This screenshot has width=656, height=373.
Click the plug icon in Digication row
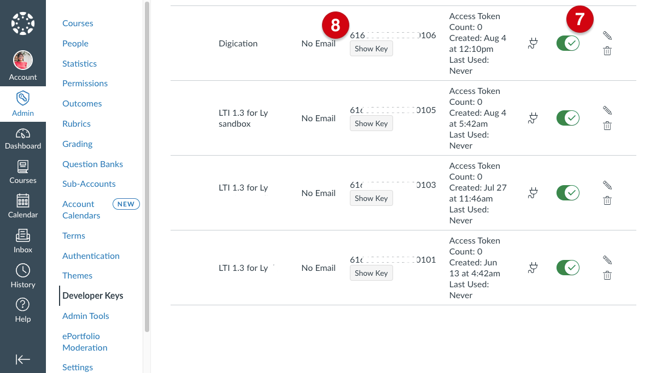point(532,43)
